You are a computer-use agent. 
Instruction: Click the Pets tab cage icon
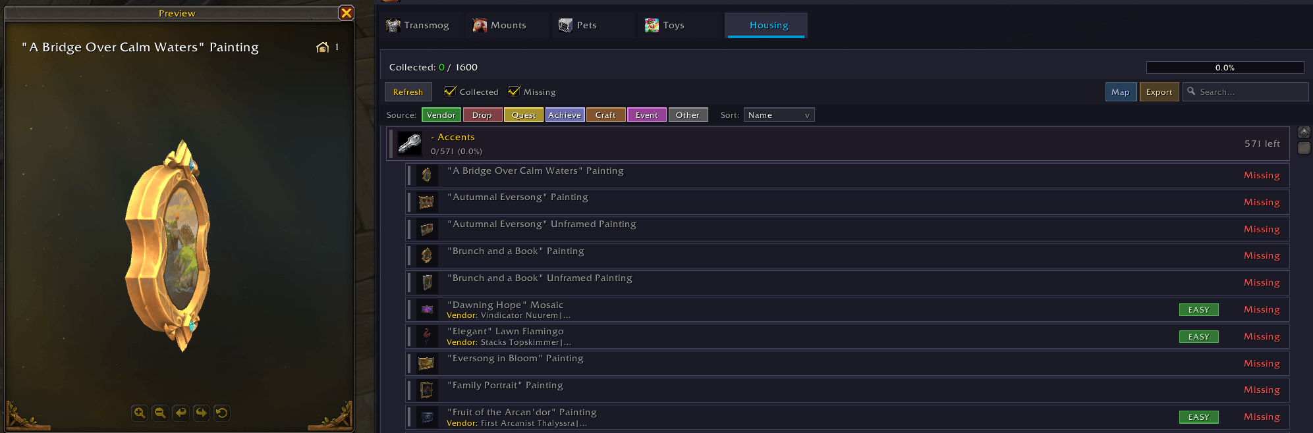coord(565,26)
